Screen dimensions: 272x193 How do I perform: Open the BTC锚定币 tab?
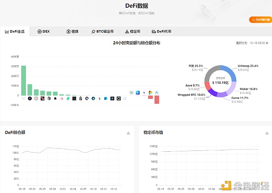pos(102,32)
